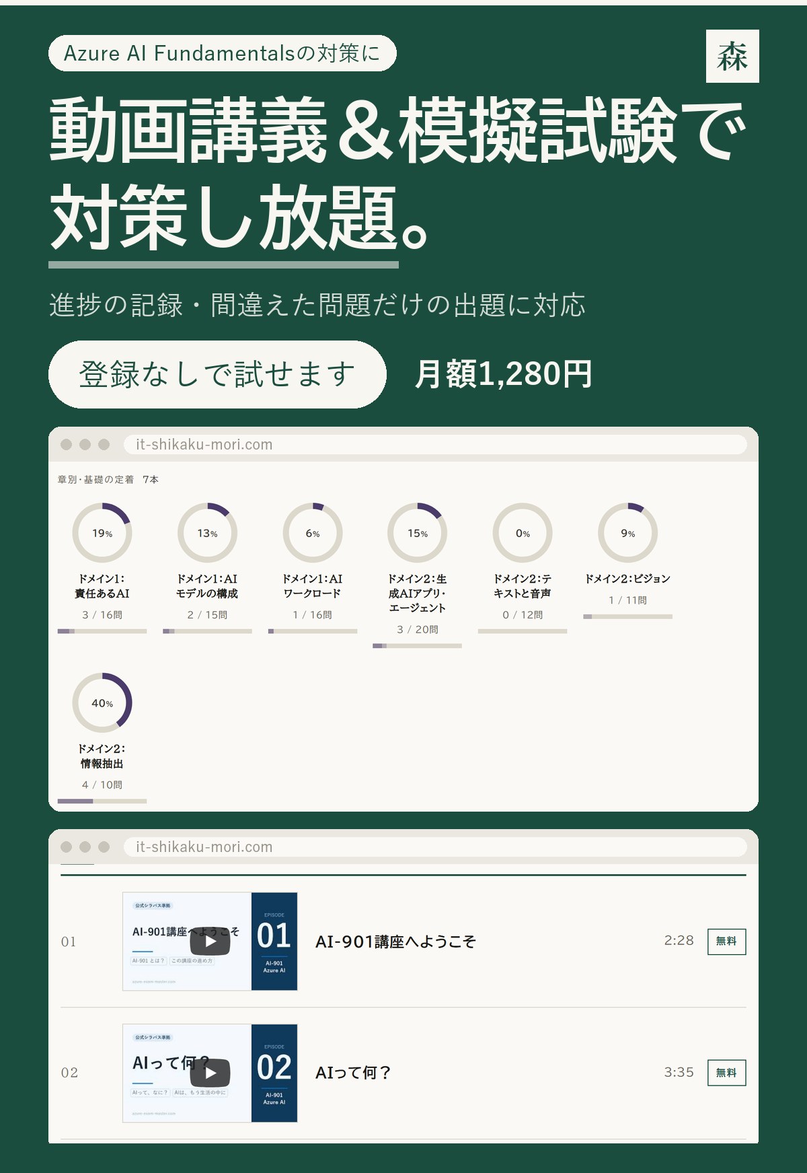Open the 13% progress ring for AIモデルの構成
Screen dimensions: 807x1173
pos(207,533)
